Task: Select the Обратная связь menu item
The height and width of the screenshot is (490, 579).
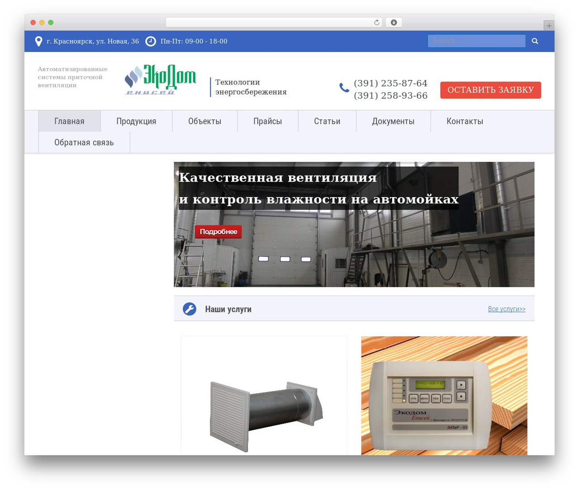Action: pos(84,142)
